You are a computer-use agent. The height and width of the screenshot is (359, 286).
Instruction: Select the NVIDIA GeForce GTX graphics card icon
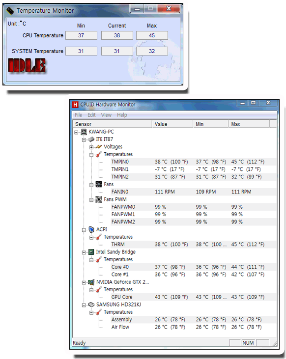point(91,282)
